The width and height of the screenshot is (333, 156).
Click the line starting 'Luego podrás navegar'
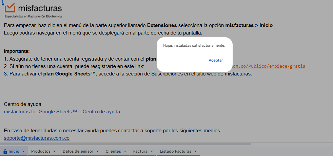pos(103,33)
